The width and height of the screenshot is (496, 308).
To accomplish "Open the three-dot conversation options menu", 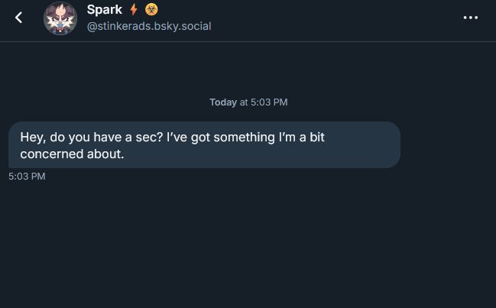I will tap(470, 18).
